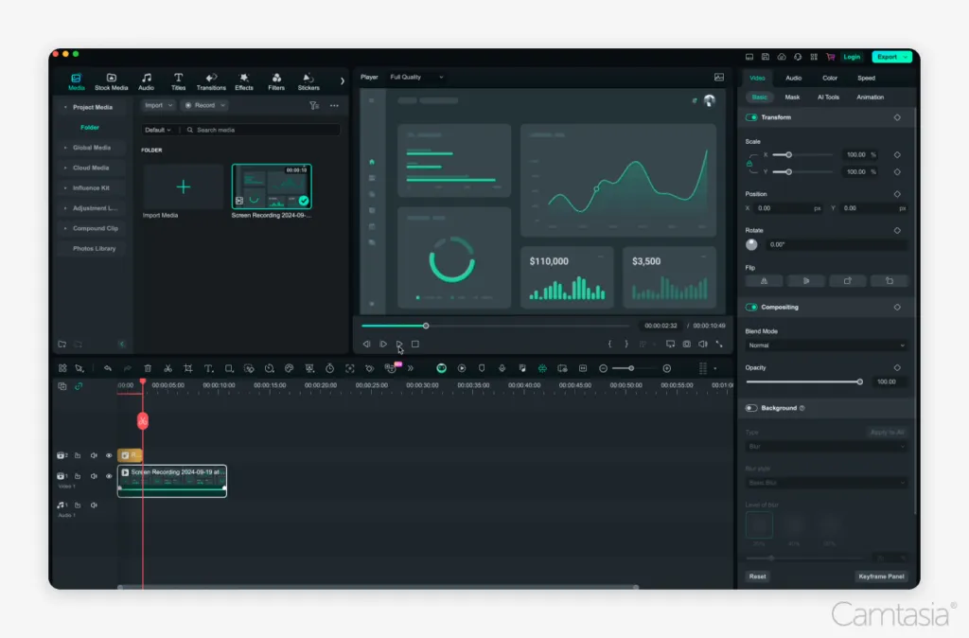This screenshot has height=638, width=969.
Task: Click flip vertical button
Action: (x=806, y=281)
